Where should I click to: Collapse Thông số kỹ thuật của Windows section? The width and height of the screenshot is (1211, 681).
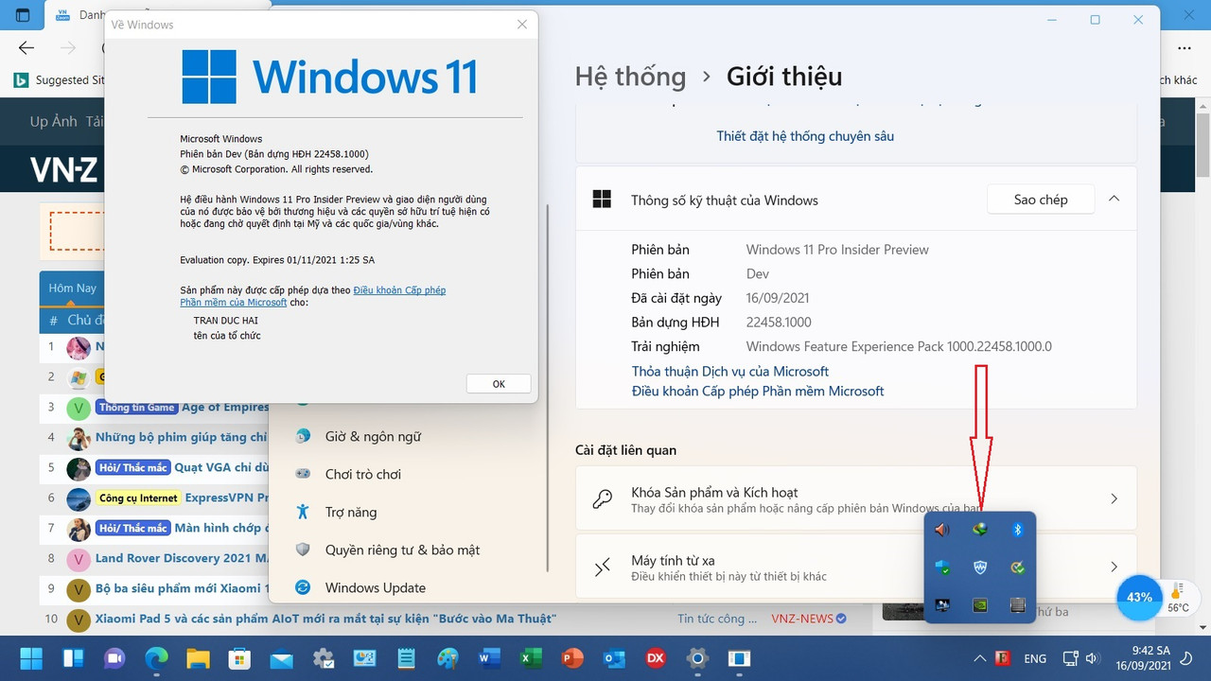coord(1114,200)
